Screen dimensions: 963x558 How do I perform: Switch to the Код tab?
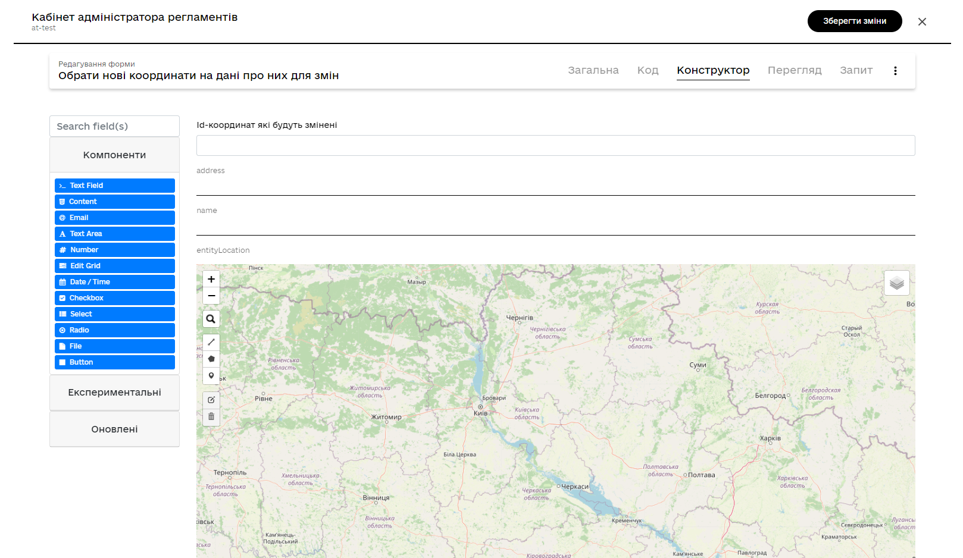click(648, 70)
